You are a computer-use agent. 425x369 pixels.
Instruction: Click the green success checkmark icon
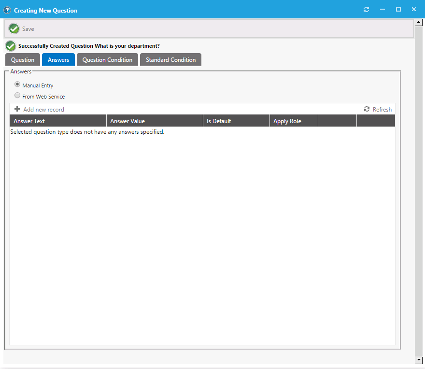[x=11, y=46]
